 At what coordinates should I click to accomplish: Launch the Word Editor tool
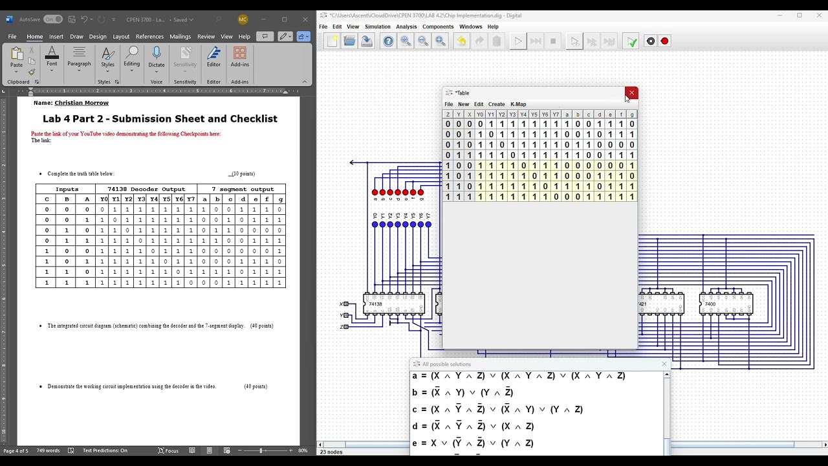(x=213, y=57)
